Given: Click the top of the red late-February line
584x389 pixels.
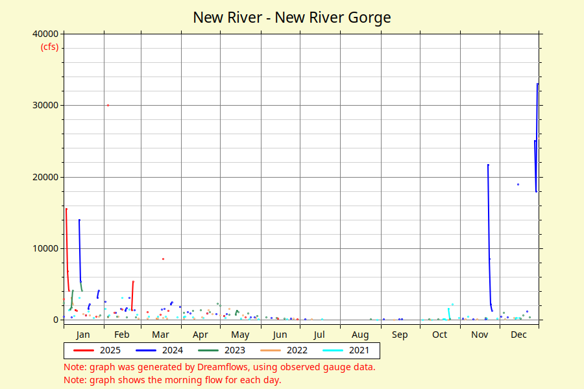Looking at the screenshot, I should [x=133, y=282].
